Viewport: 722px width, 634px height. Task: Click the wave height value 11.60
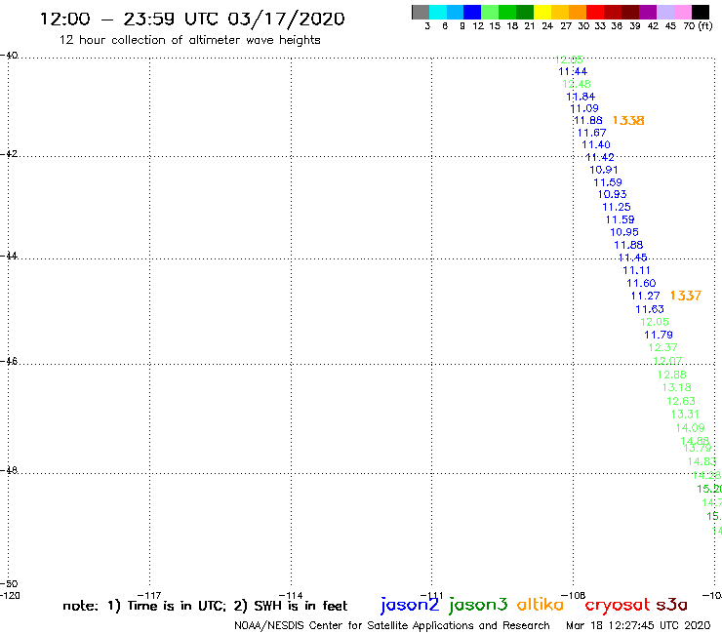(x=641, y=284)
